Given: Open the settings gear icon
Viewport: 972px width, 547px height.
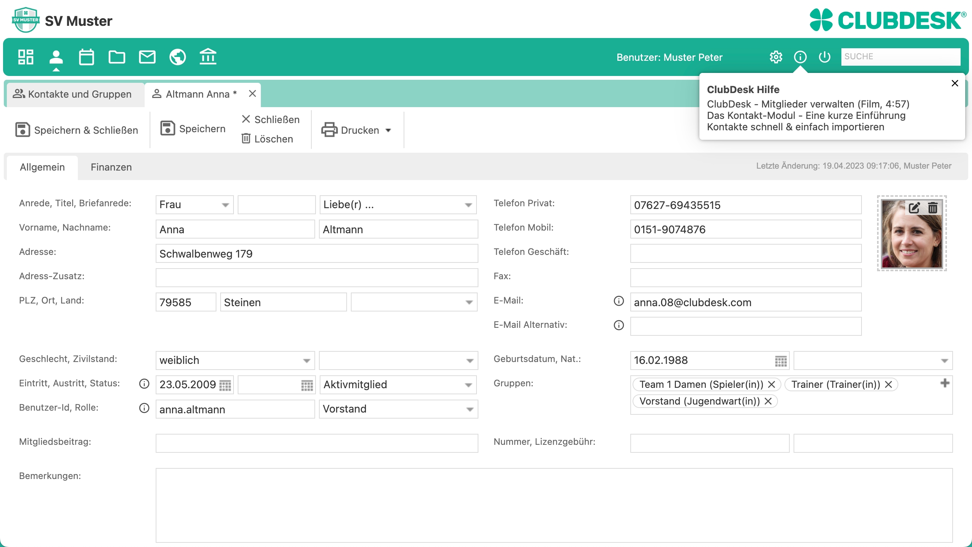Looking at the screenshot, I should tap(776, 57).
